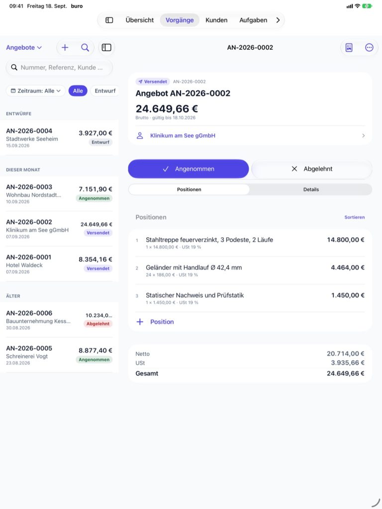The image size is (382, 509).
Task: Switch to Details segment
Action: [x=311, y=189]
